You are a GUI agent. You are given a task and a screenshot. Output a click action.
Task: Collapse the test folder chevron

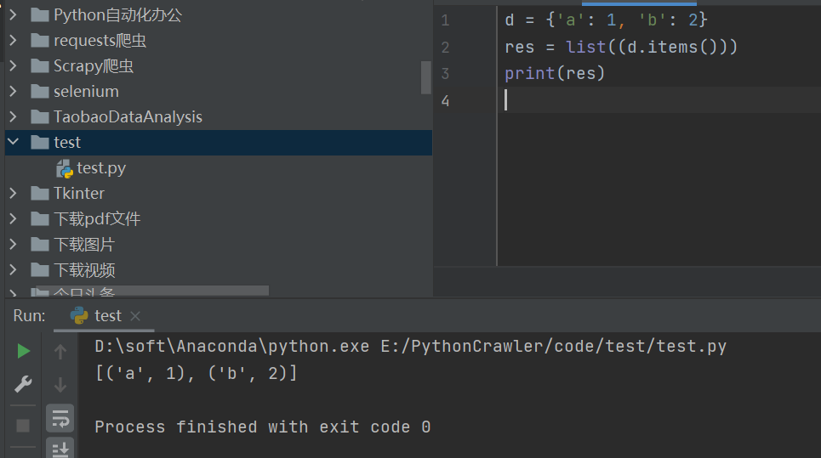(13, 142)
